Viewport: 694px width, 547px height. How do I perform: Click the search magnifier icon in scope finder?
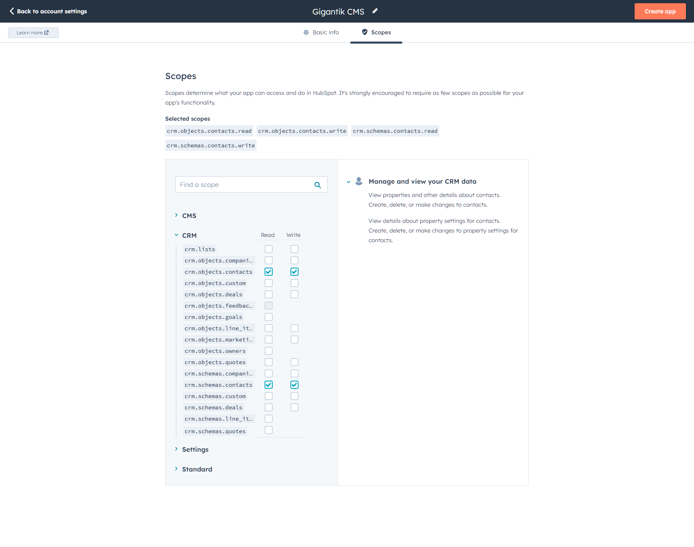(x=318, y=185)
